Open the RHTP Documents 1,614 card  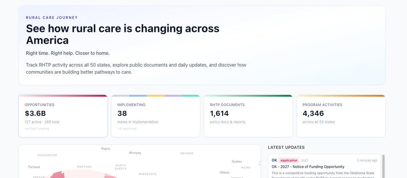point(248,116)
